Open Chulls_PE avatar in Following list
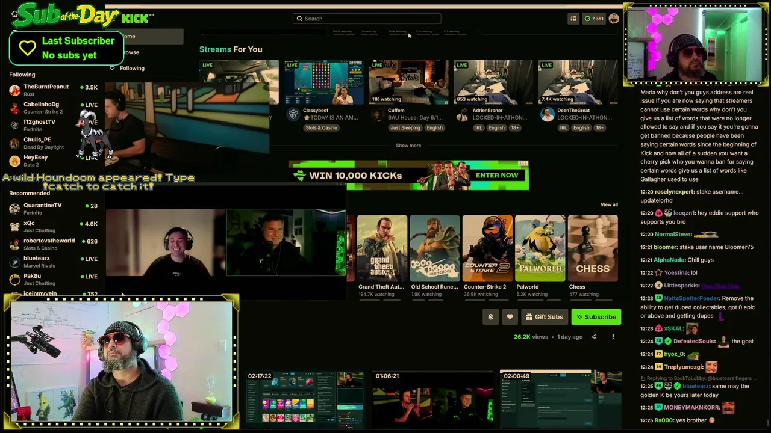 pyautogui.click(x=14, y=143)
